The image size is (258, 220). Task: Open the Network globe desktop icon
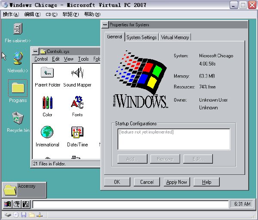(18, 58)
